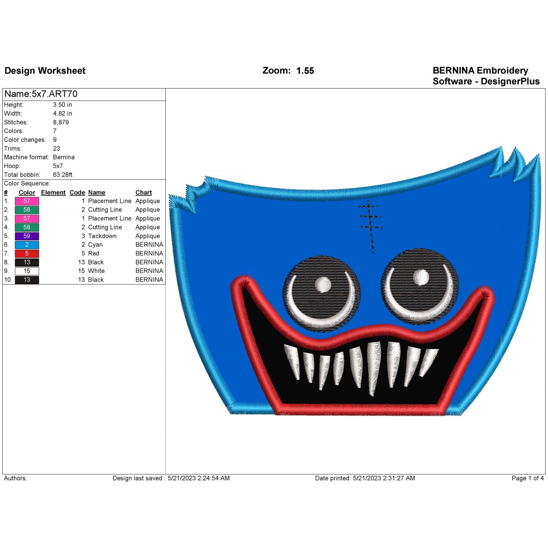This screenshot has width=548, height=548.
Task: Click the 'Zoom: 1.55' header text
Action: [x=288, y=71]
